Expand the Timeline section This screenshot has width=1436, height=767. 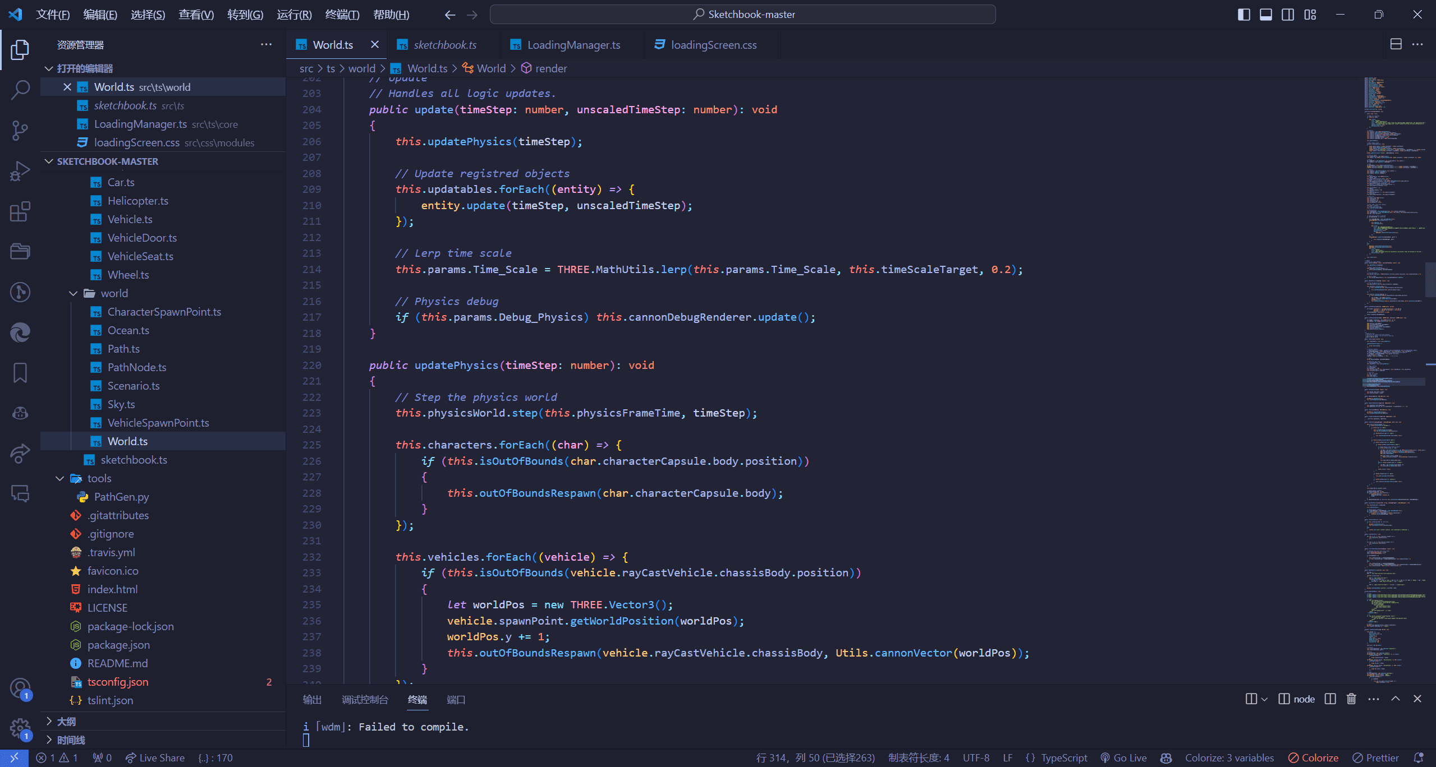(x=49, y=740)
